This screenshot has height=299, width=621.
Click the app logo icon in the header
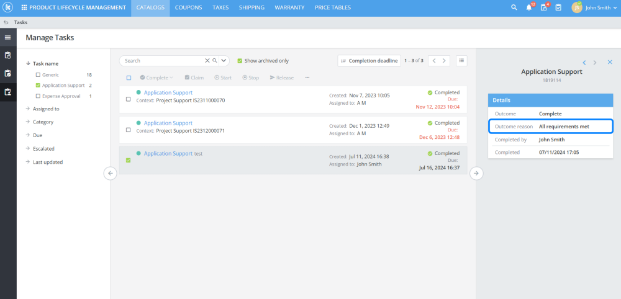pos(8,7)
